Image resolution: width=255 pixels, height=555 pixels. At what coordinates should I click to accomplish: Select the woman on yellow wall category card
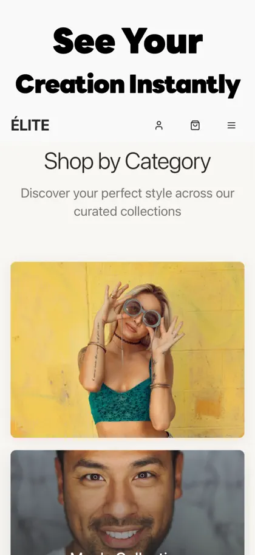tap(127, 350)
